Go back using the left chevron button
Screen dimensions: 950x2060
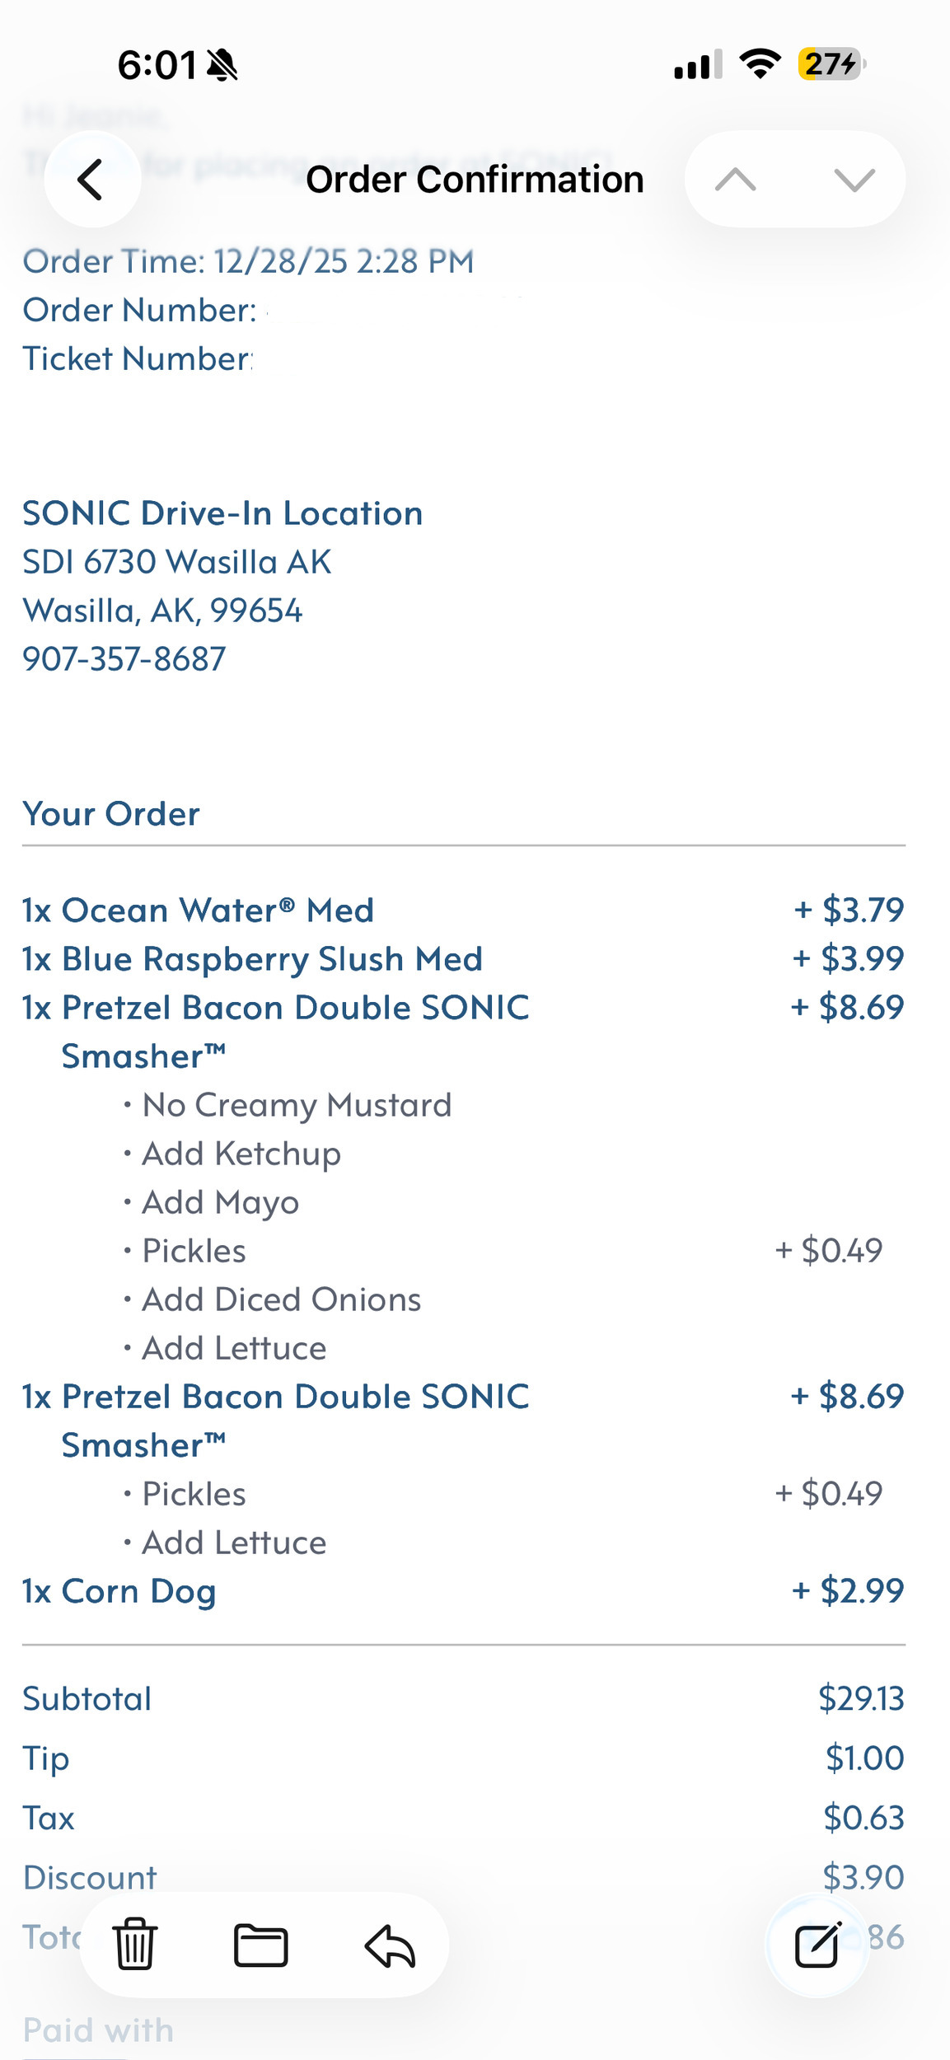click(x=91, y=179)
